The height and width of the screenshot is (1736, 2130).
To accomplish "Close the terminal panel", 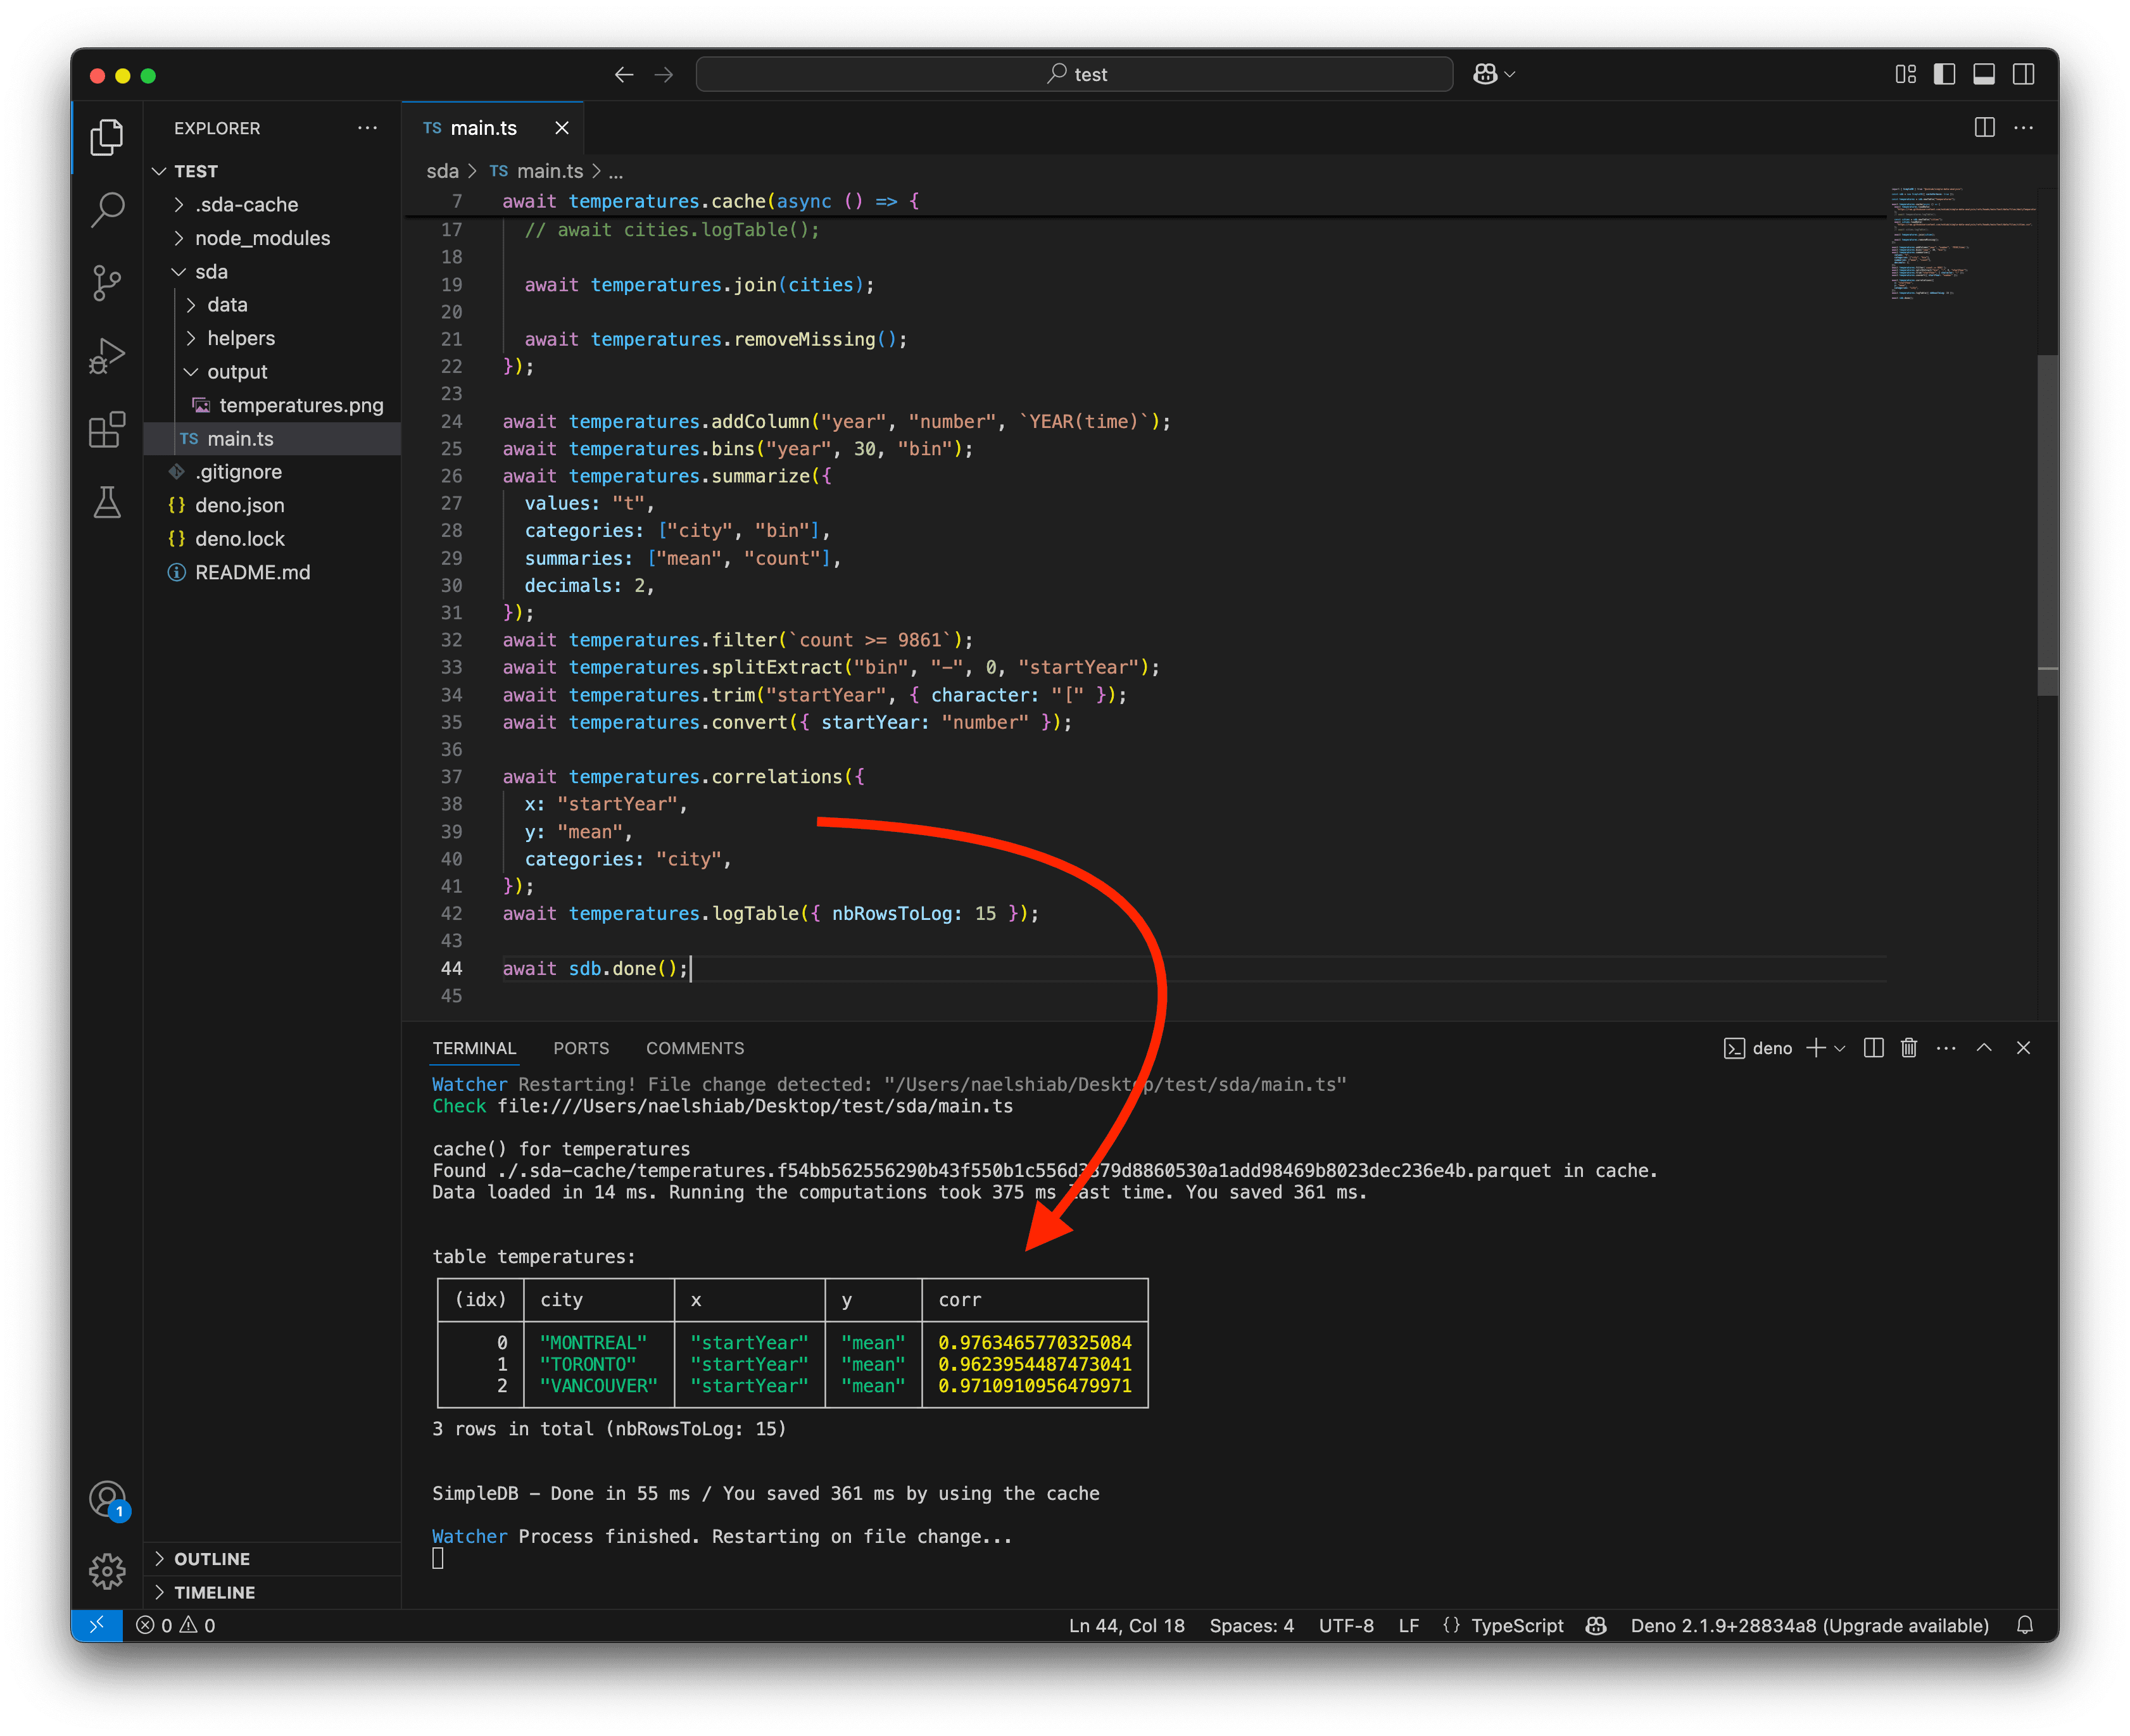I will click(2023, 1047).
